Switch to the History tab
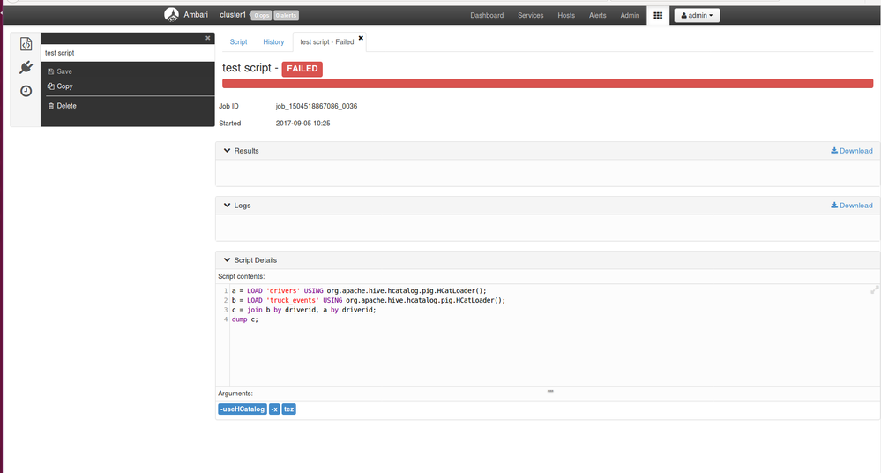Viewport: 881px width, 473px height. click(273, 42)
